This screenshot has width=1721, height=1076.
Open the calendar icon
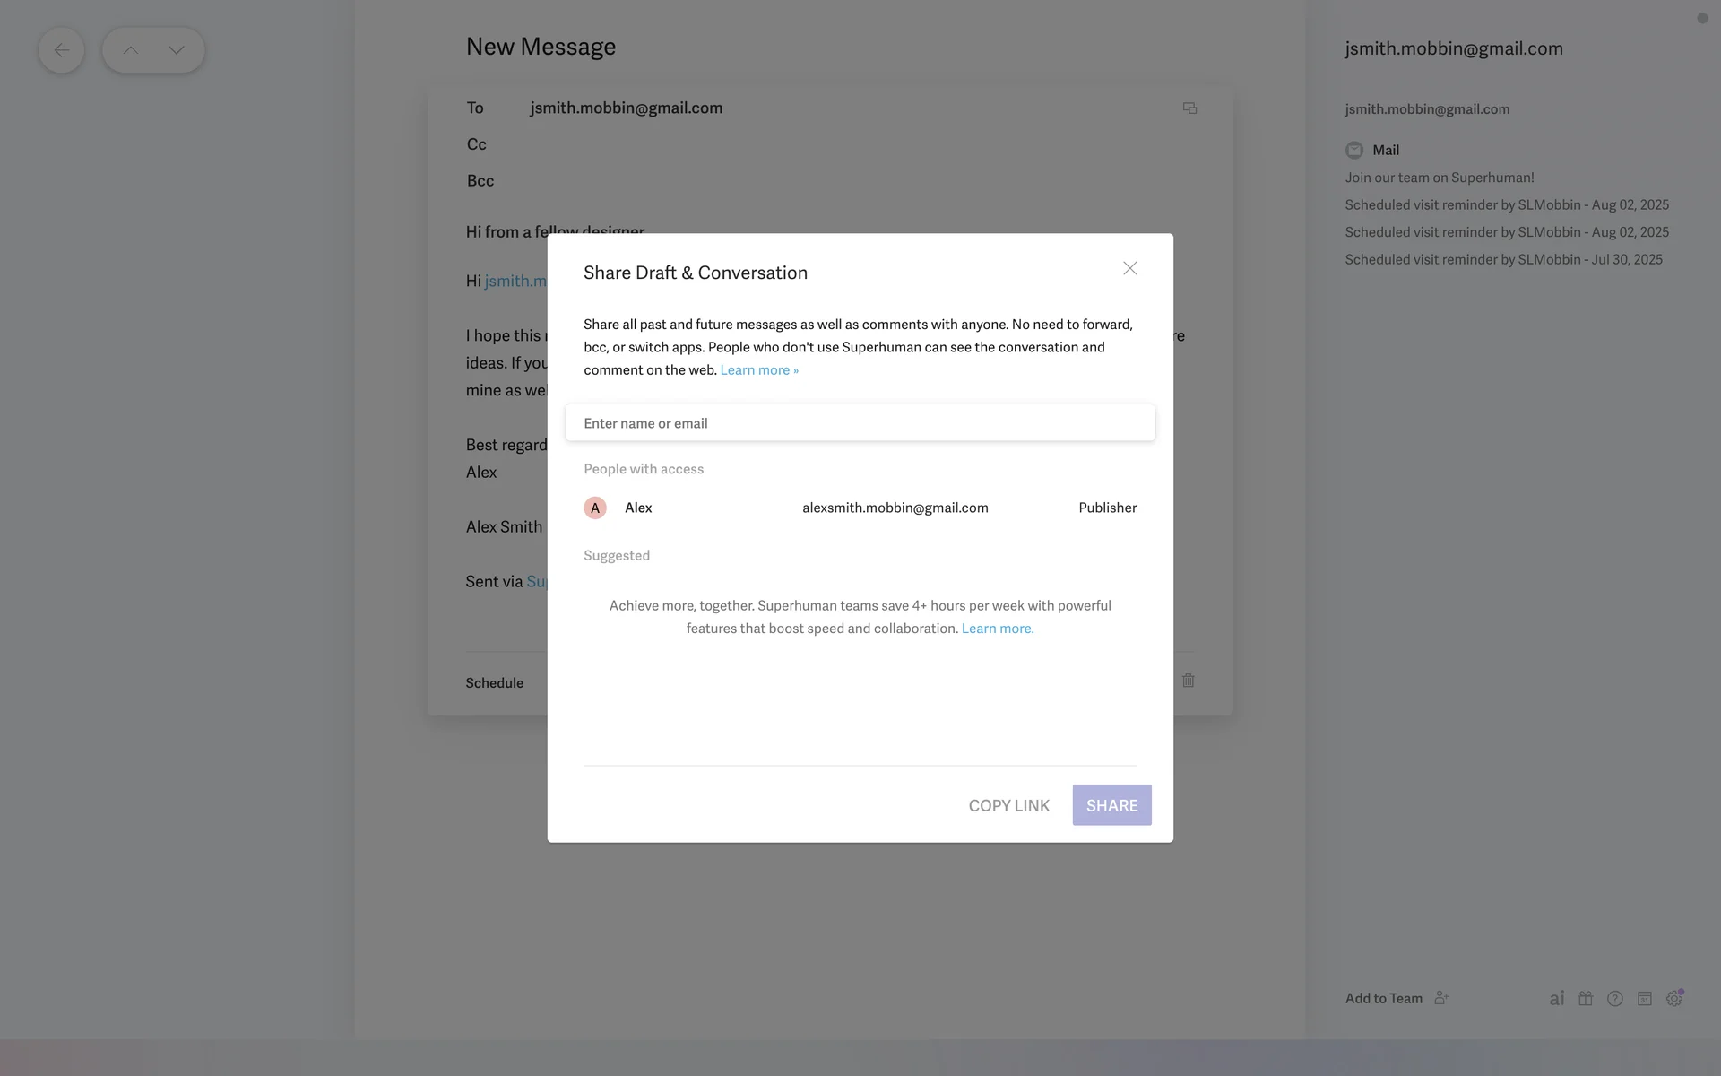pos(1645,998)
